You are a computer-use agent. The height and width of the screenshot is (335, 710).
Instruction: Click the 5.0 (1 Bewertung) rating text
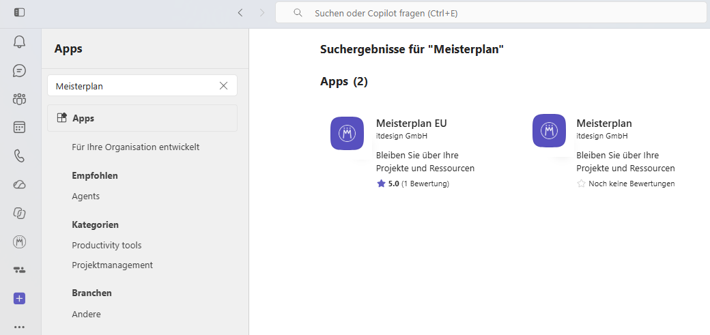[418, 184]
